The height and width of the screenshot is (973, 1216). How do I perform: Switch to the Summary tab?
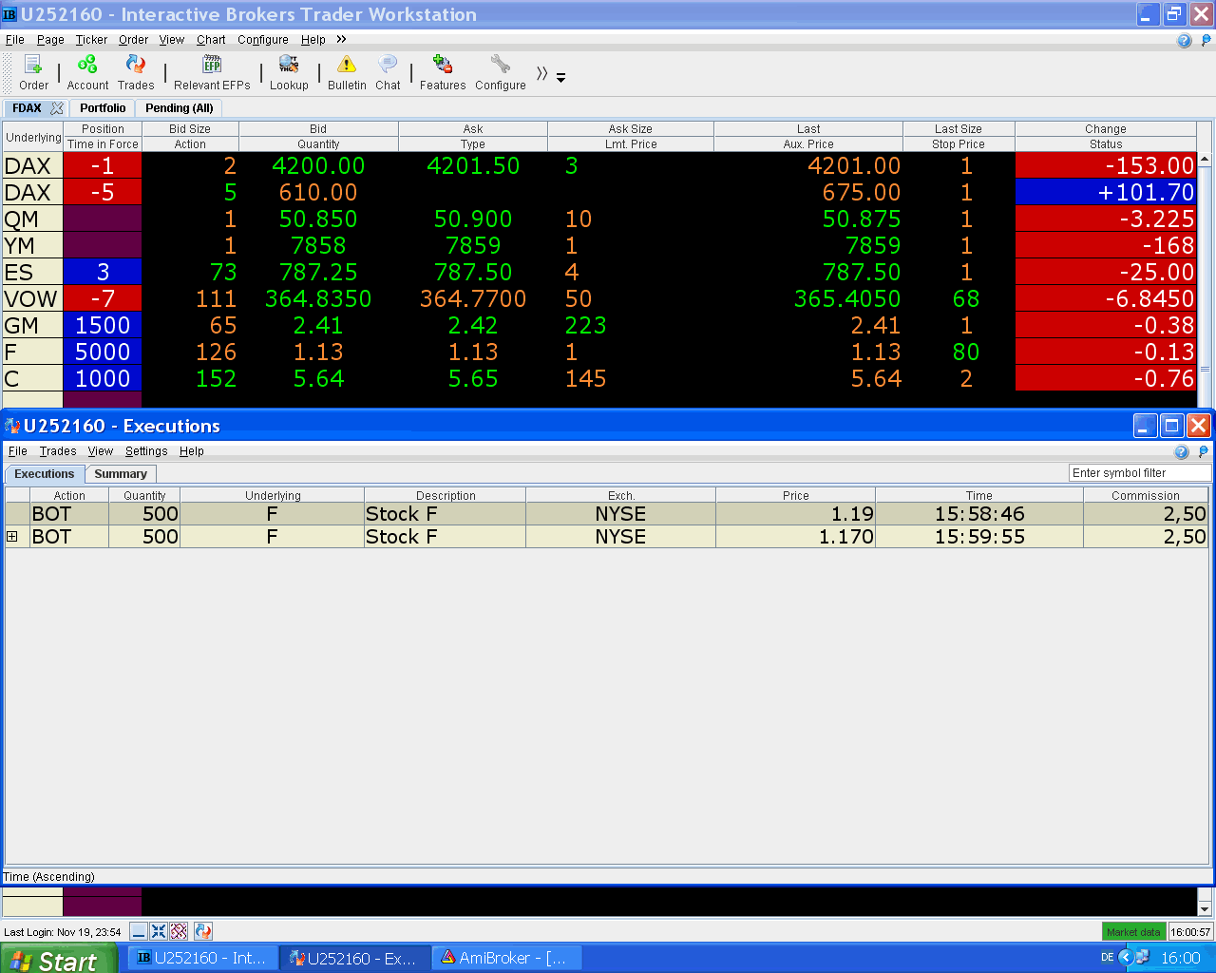pos(121,474)
